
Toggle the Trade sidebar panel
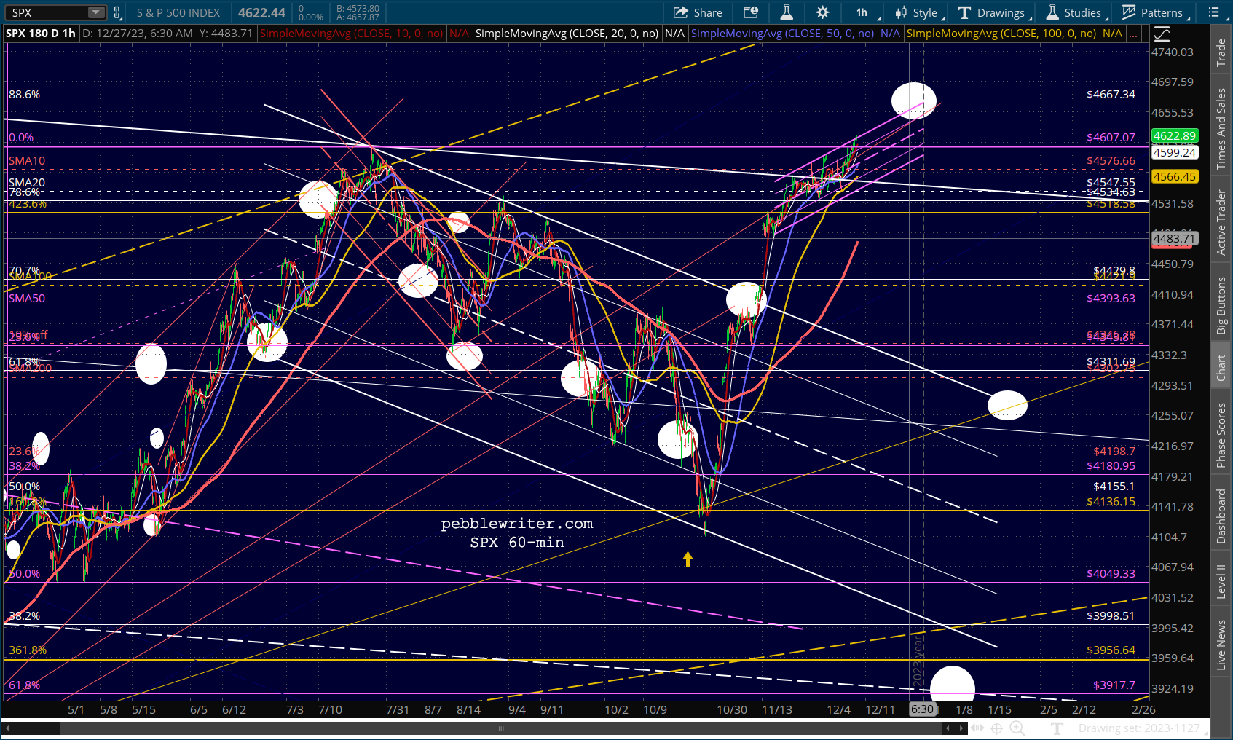click(1221, 52)
